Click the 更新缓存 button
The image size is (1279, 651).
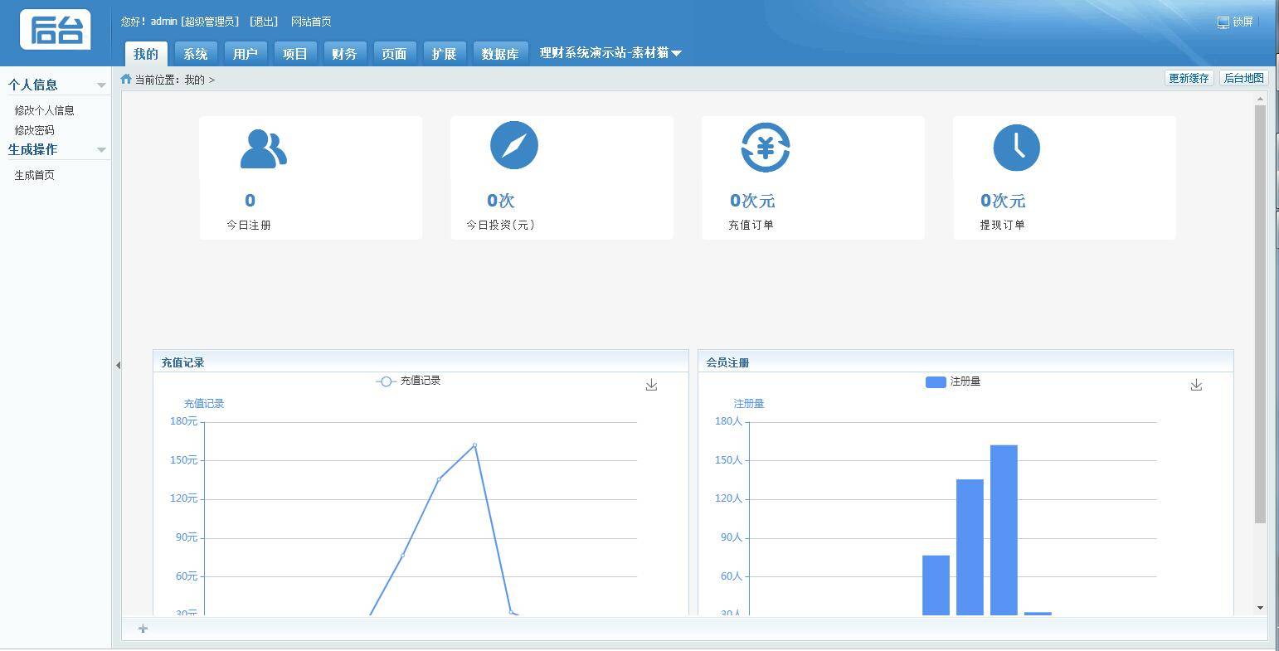1189,78
